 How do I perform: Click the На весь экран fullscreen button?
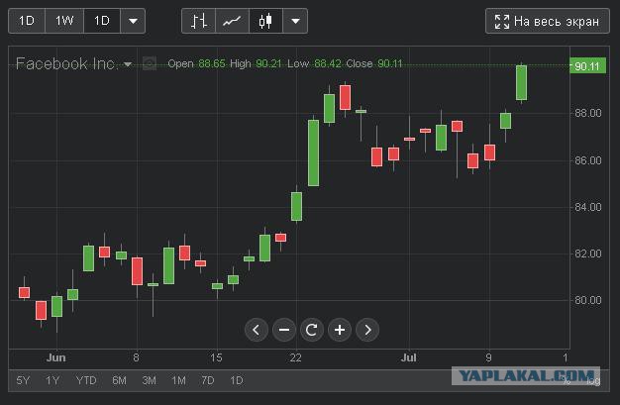click(x=548, y=22)
